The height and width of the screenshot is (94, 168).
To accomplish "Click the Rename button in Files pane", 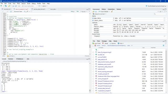I will pos(113,43).
